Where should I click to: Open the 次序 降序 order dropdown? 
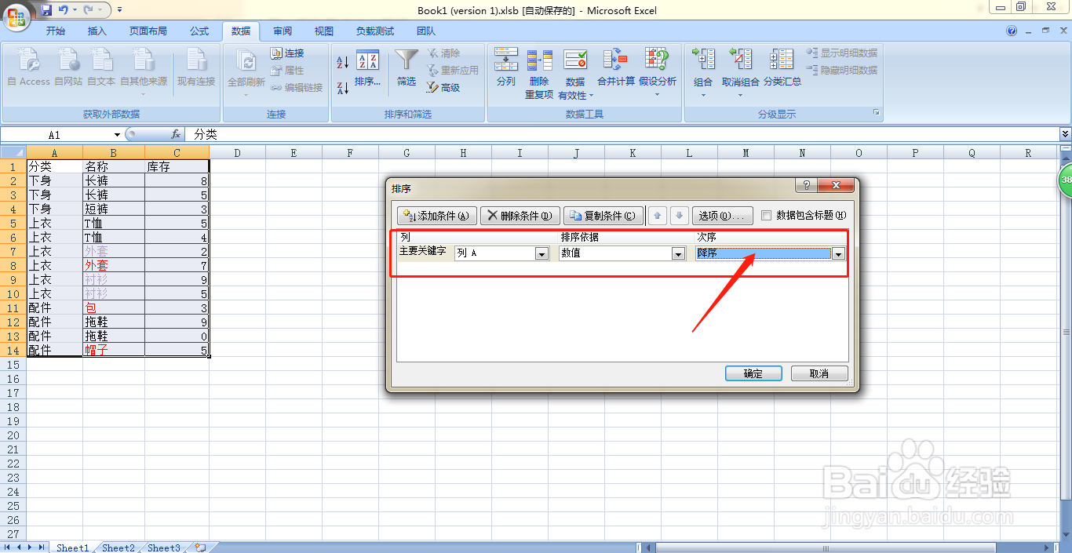(838, 253)
